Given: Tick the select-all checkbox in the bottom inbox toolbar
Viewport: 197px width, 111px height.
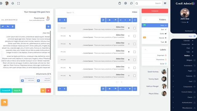Looking at the screenshot, I should tap(135, 89).
